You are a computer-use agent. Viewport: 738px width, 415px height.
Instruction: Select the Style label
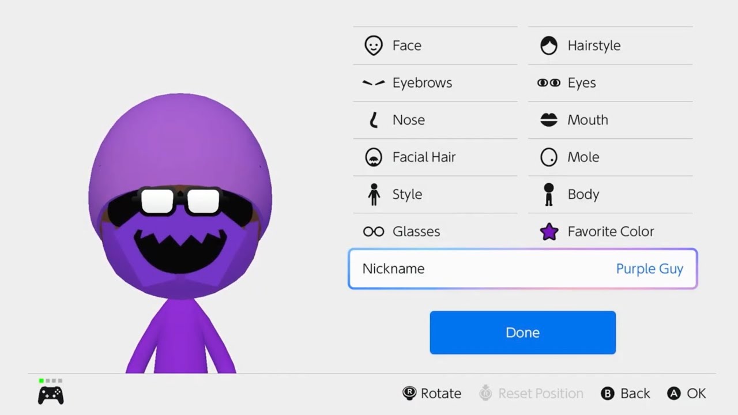coord(407,195)
